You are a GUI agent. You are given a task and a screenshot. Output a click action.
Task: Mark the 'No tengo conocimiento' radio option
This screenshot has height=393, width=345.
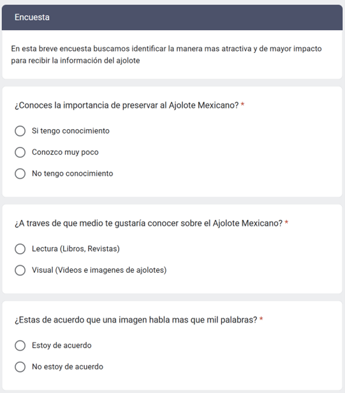click(20, 173)
